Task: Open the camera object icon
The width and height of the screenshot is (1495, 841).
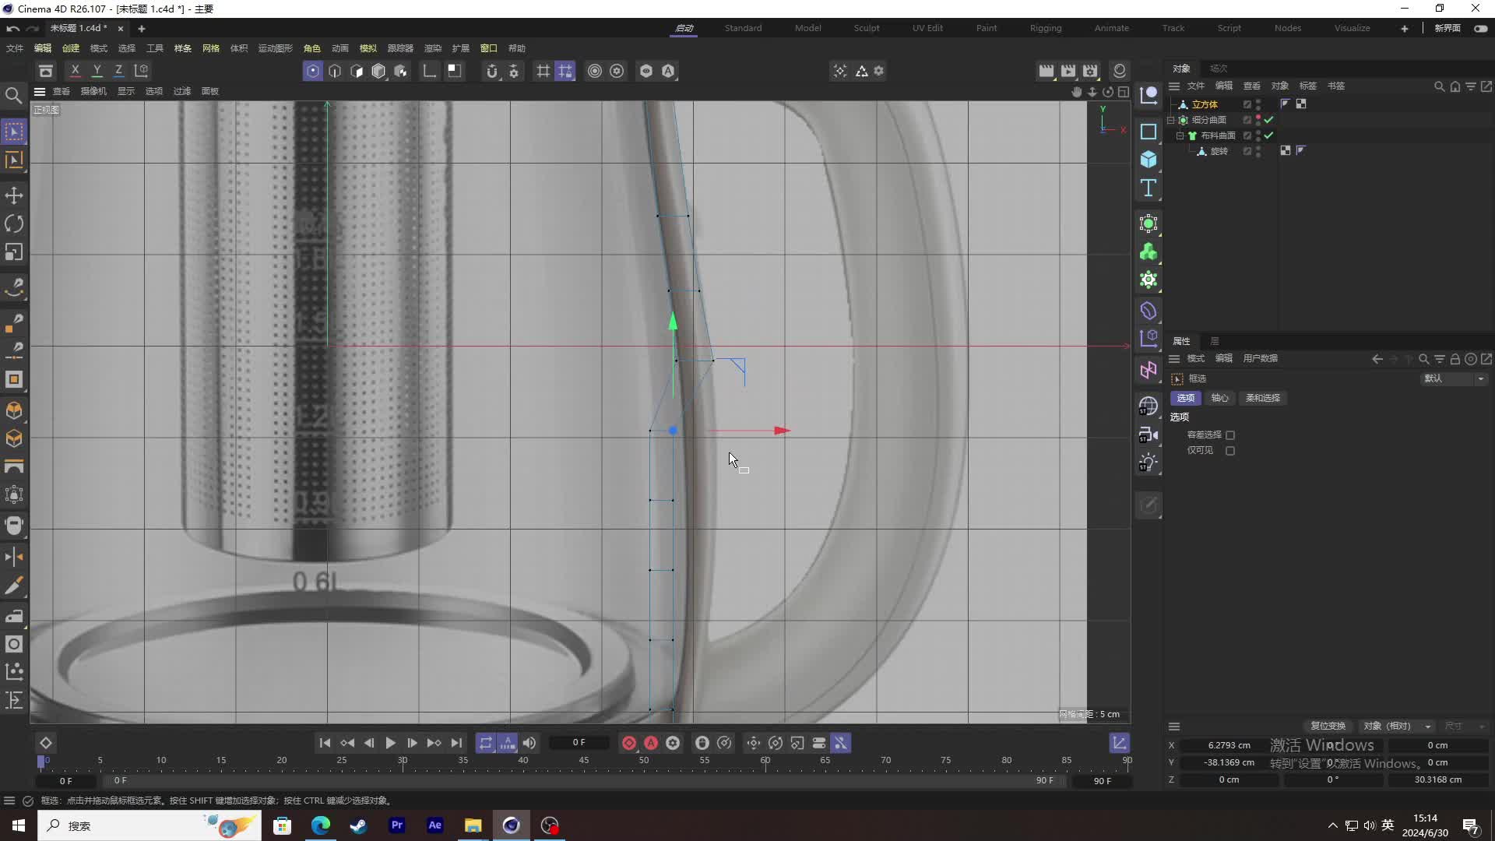Action: coord(1149,435)
